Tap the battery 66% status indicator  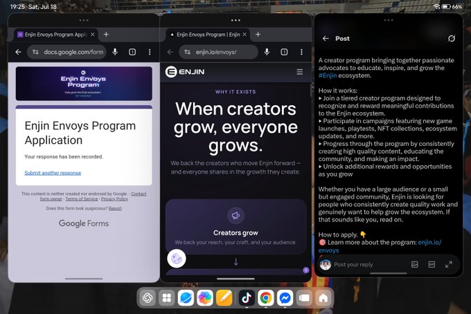pos(452,7)
